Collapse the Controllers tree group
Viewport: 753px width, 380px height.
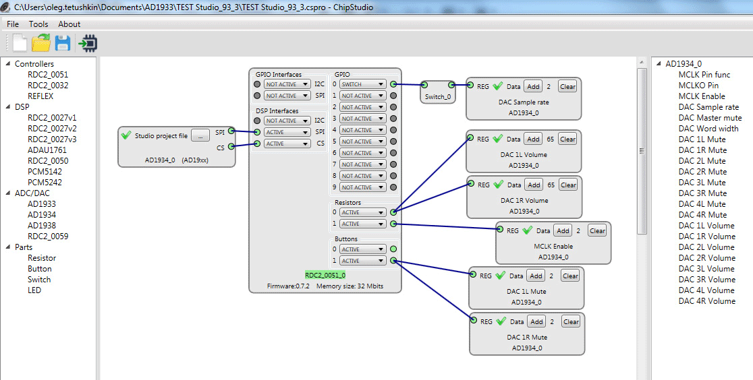pyautogui.click(x=7, y=63)
